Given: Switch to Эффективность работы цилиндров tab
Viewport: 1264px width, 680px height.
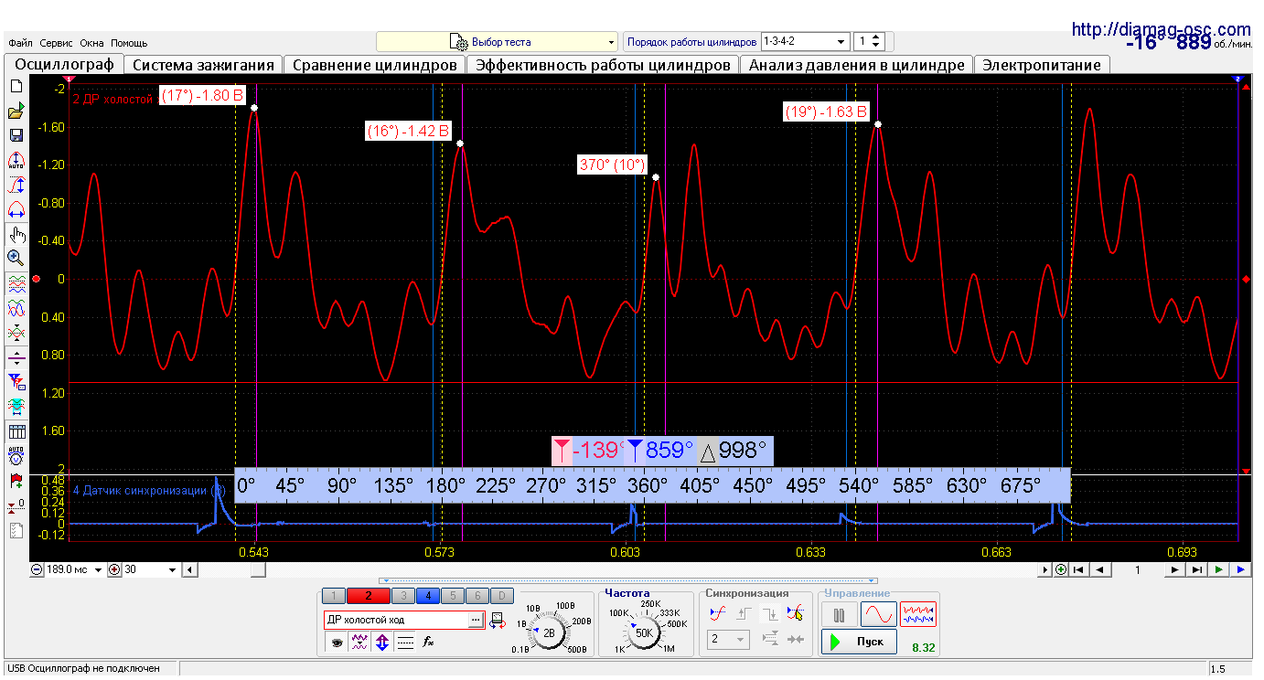Looking at the screenshot, I should 603,65.
